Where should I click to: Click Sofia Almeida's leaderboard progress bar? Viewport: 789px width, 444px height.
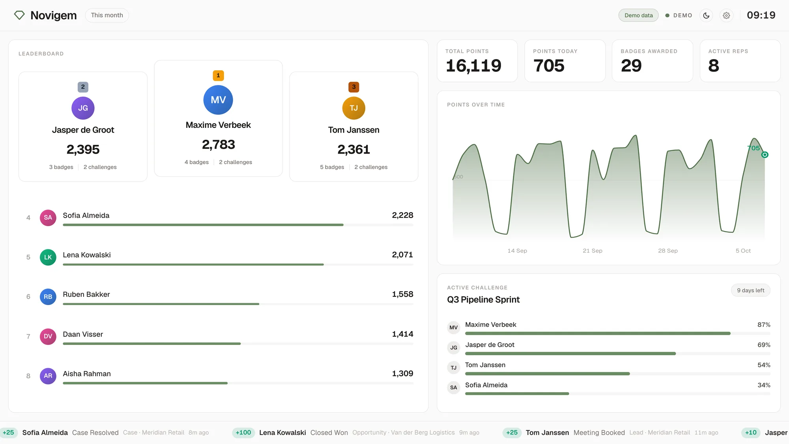coord(238,225)
